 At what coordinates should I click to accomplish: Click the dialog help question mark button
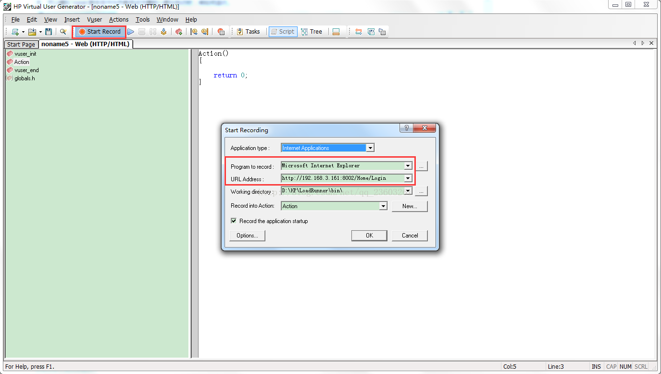(x=407, y=128)
